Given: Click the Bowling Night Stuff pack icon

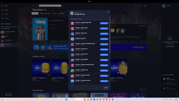Looking at the screenshot, I should [x=72, y=23].
